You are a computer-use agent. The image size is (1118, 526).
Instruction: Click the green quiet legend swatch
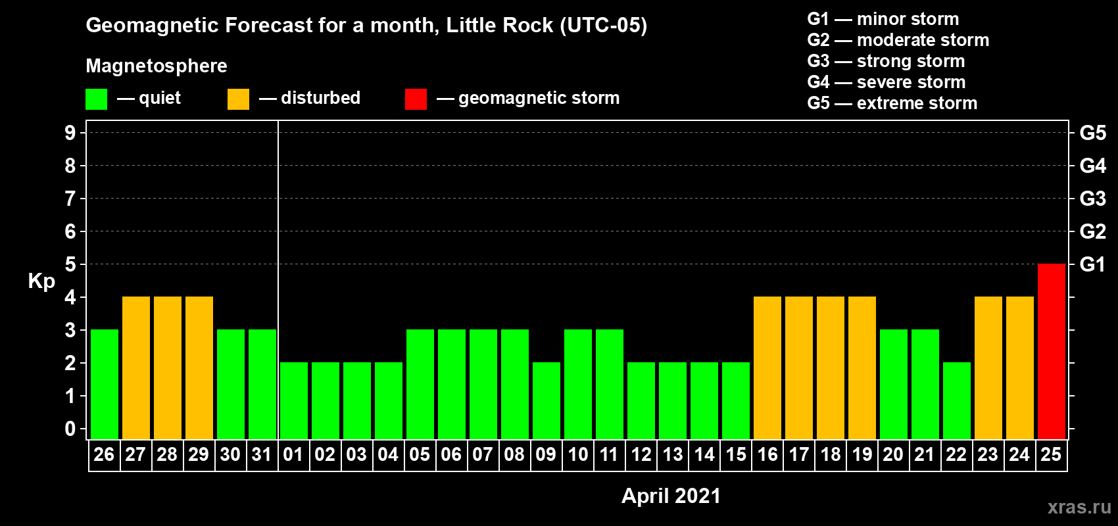(x=96, y=99)
